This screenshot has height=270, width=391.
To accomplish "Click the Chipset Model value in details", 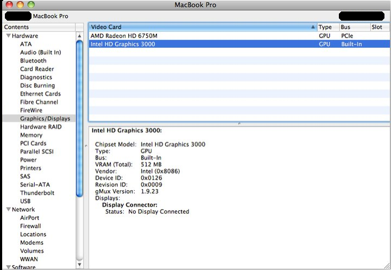I will coord(173,144).
